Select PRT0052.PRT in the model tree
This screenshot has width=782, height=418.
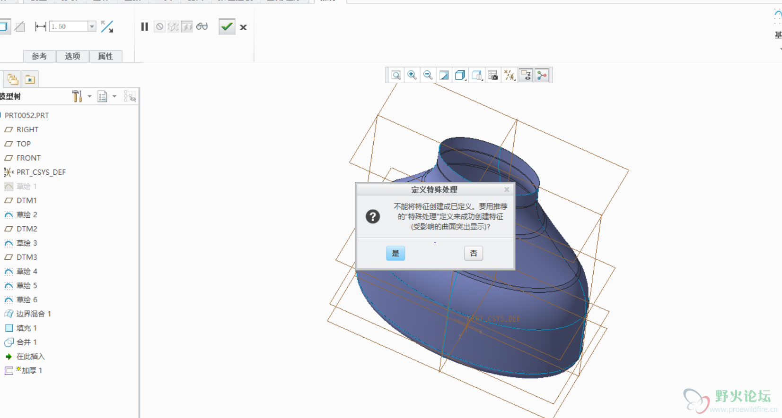click(26, 115)
